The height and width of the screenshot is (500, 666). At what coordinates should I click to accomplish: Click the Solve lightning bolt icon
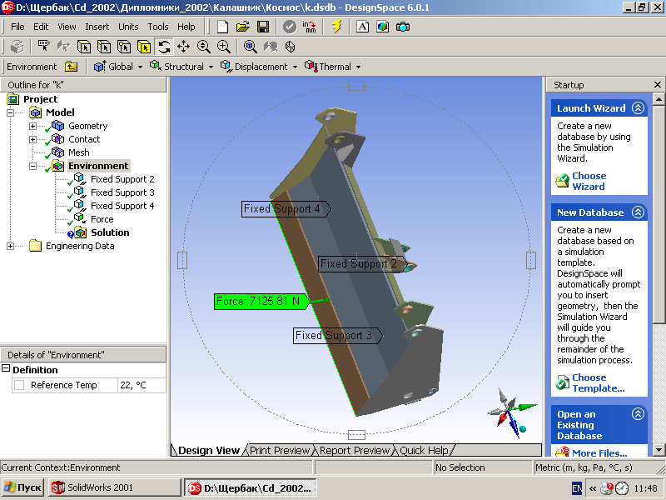(336, 27)
